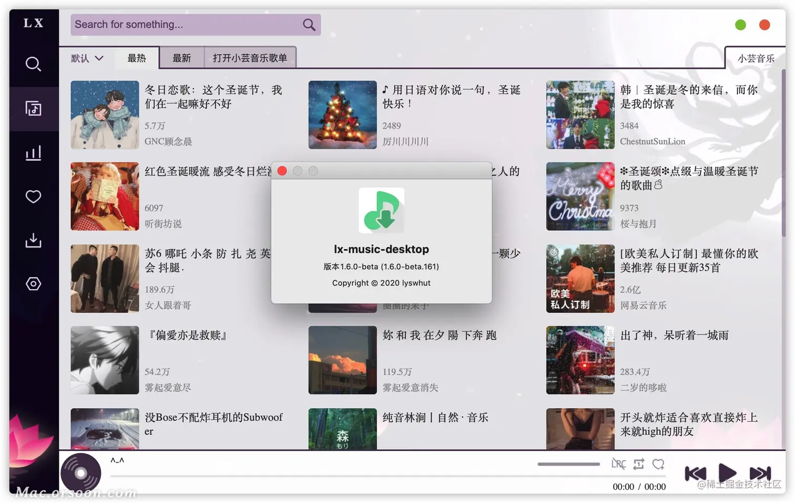Click the green minimize dot of main window

coord(740,25)
